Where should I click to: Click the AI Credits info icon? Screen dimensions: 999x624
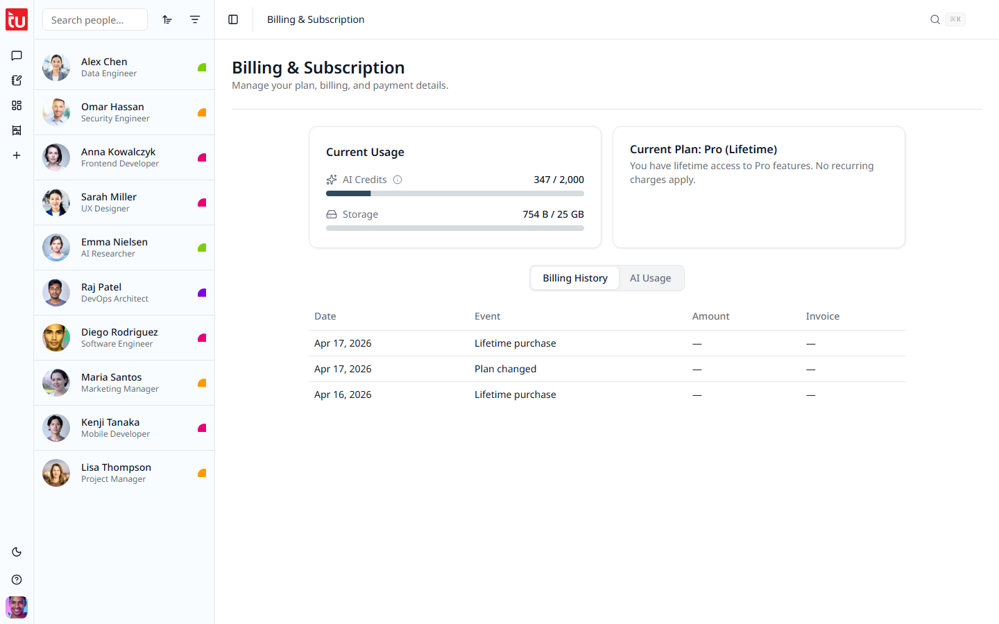click(398, 180)
